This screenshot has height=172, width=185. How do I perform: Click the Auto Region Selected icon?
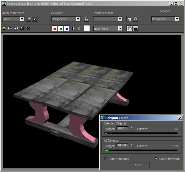coord(35,19)
